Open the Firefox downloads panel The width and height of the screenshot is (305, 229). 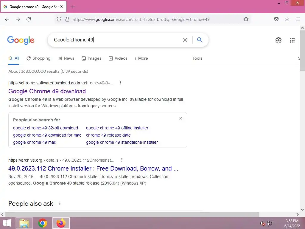(287, 19)
